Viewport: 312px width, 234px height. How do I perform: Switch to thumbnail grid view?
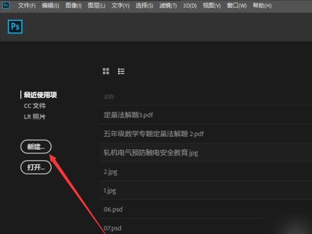(x=106, y=71)
